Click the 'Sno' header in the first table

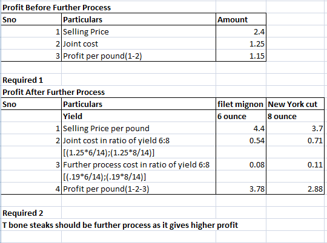[31, 19]
